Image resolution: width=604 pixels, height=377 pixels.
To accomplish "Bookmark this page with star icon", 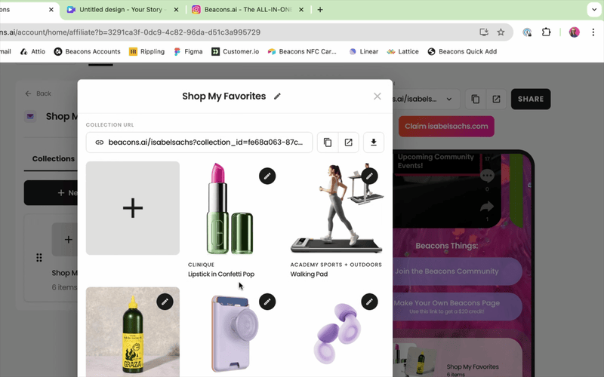I will pyautogui.click(x=501, y=32).
